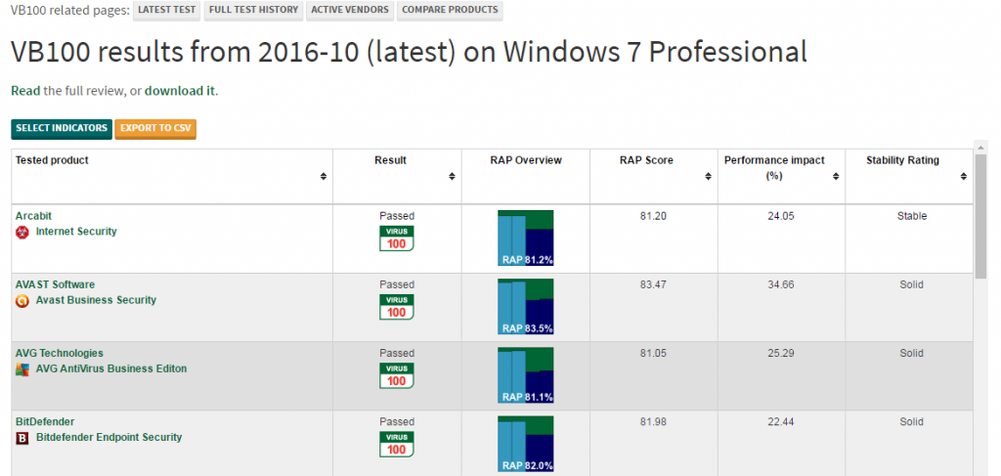The height and width of the screenshot is (476, 1001).
Task: Click the Bitdefender Endpoint Security product icon
Action: pos(22,438)
